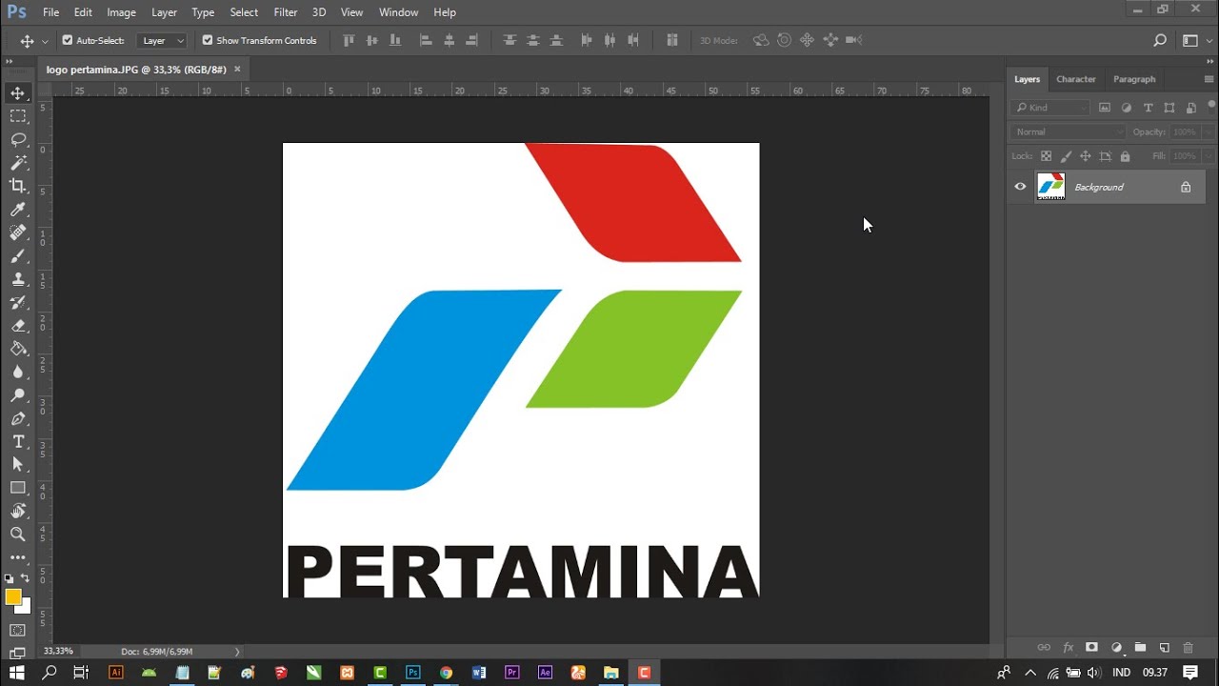
Task: Add a layer mask icon
Action: tap(1092, 648)
